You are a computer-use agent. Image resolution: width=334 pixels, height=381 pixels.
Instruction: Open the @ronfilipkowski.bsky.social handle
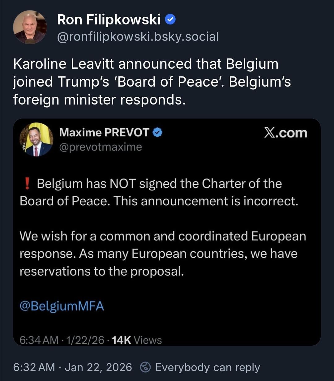[x=138, y=36]
